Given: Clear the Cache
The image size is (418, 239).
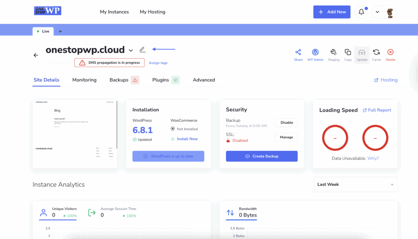Looking at the screenshot, I should tap(376, 55).
